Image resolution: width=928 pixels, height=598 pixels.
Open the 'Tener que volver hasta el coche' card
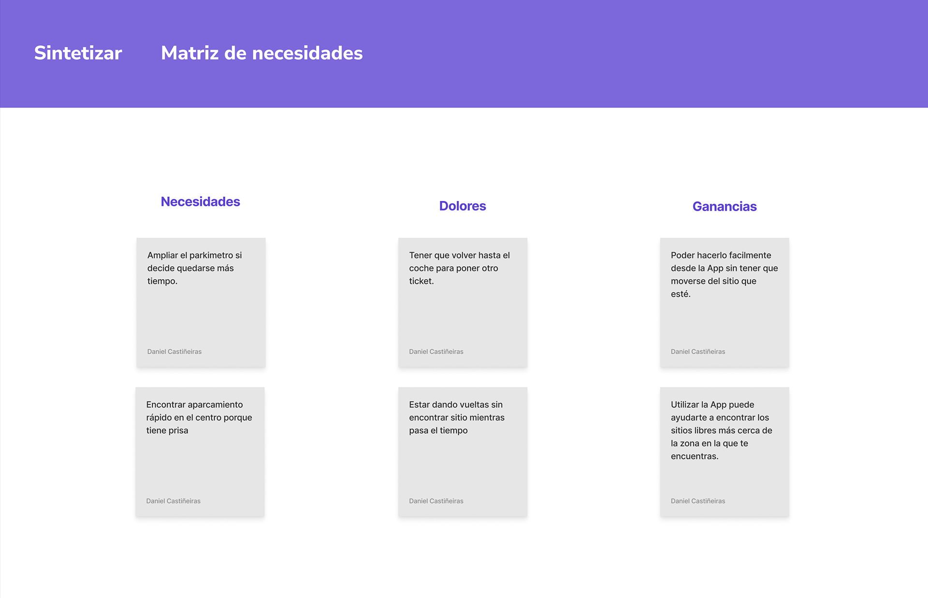tap(463, 302)
